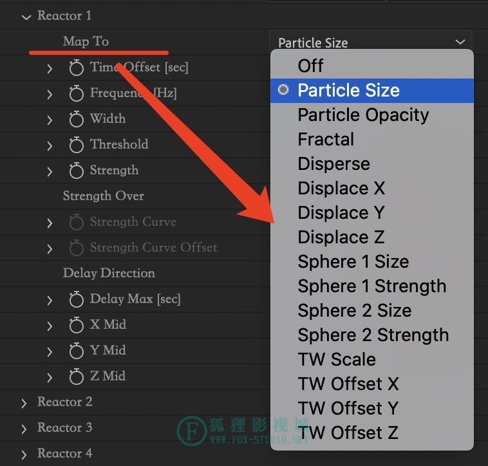The image size is (488, 466).
Task: Toggle the Time Offset [sec] stopwatch icon
Action: point(76,68)
